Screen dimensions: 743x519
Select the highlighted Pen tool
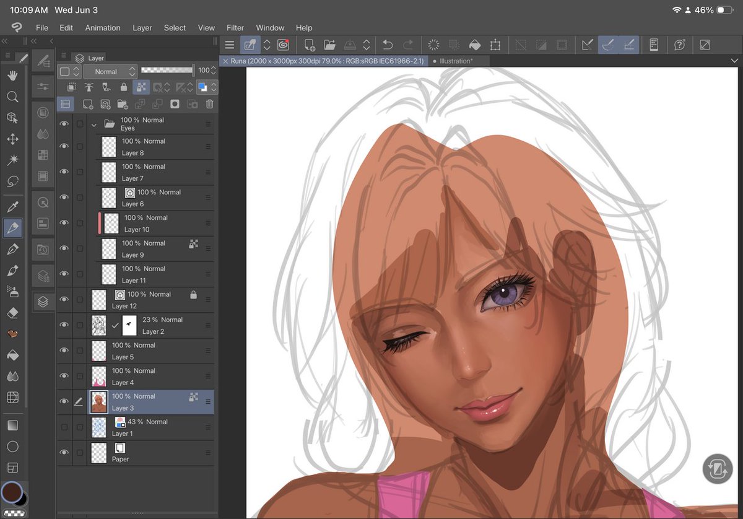12,228
